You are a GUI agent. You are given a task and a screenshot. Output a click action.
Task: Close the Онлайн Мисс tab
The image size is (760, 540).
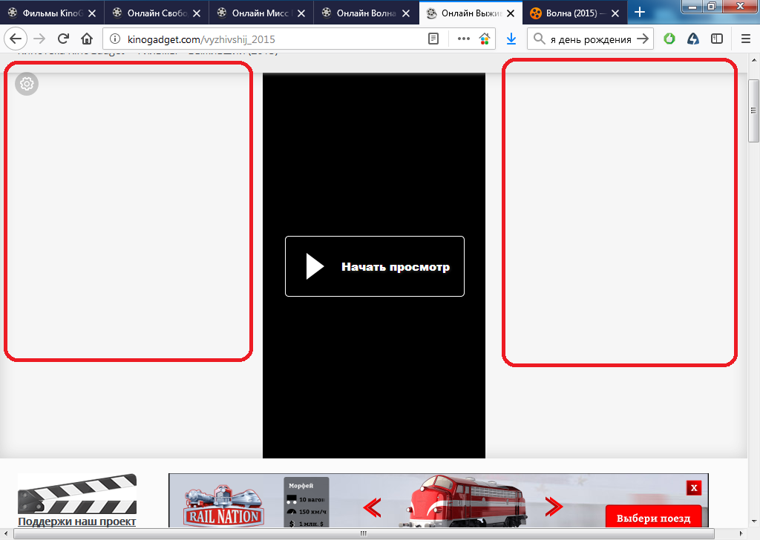pyautogui.click(x=301, y=13)
